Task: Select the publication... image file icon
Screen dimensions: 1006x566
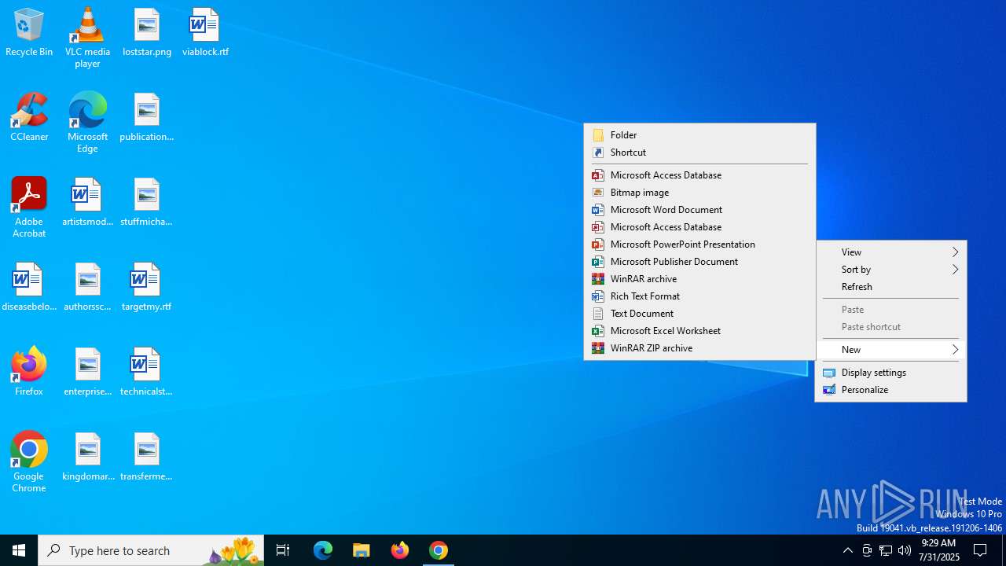Action: coord(147,117)
